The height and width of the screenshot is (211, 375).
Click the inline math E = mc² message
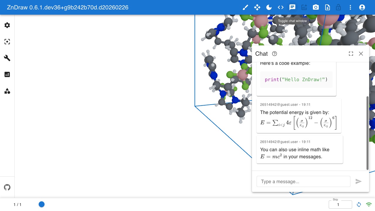coord(300,150)
